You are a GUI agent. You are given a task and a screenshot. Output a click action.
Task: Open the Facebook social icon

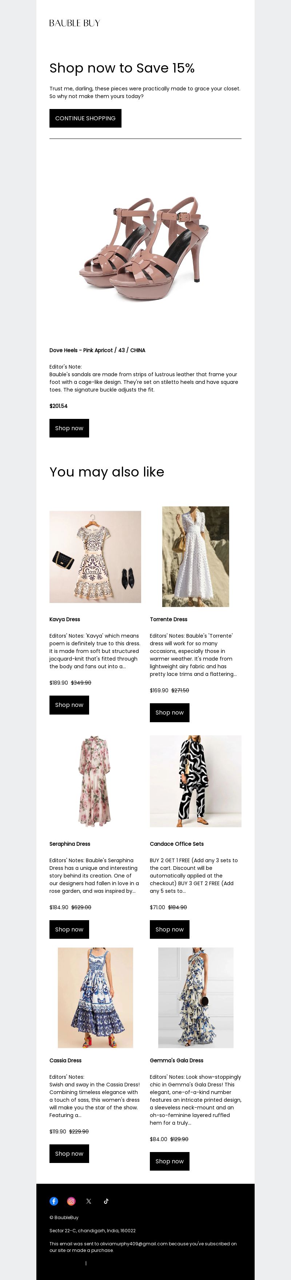[x=53, y=1201]
